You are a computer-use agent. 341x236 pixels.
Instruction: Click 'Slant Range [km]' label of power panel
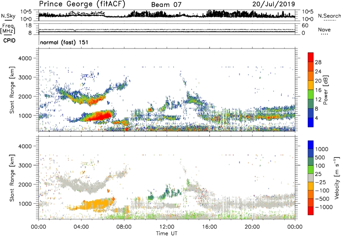[12, 90]
